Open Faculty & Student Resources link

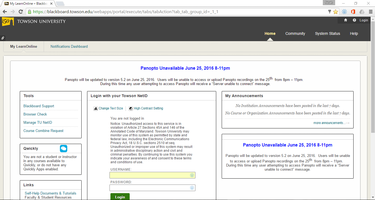(x=48, y=197)
